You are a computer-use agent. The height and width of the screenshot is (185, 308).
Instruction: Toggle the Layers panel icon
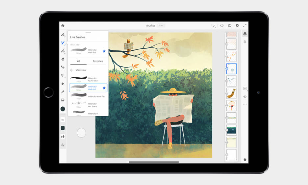(245, 34)
